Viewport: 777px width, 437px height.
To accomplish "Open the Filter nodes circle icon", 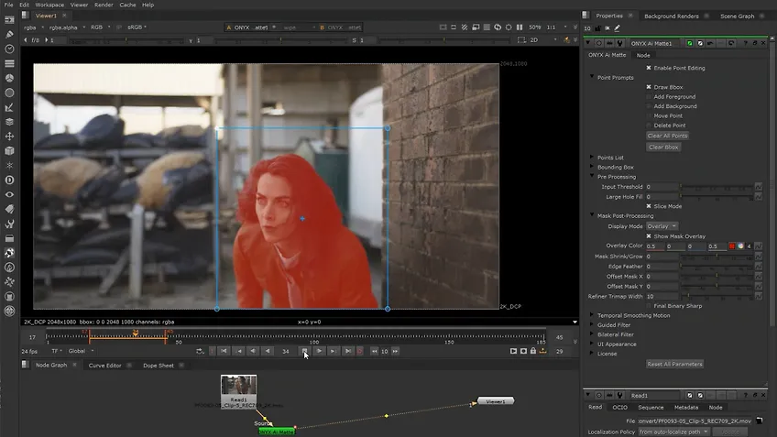I will (9, 93).
